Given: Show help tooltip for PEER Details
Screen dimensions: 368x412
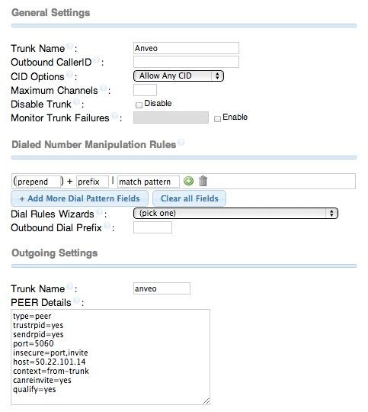Looking at the screenshot, I should tap(76, 300).
